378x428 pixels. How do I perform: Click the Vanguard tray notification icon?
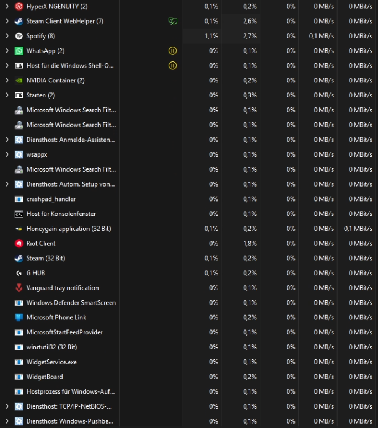pyautogui.click(x=19, y=288)
